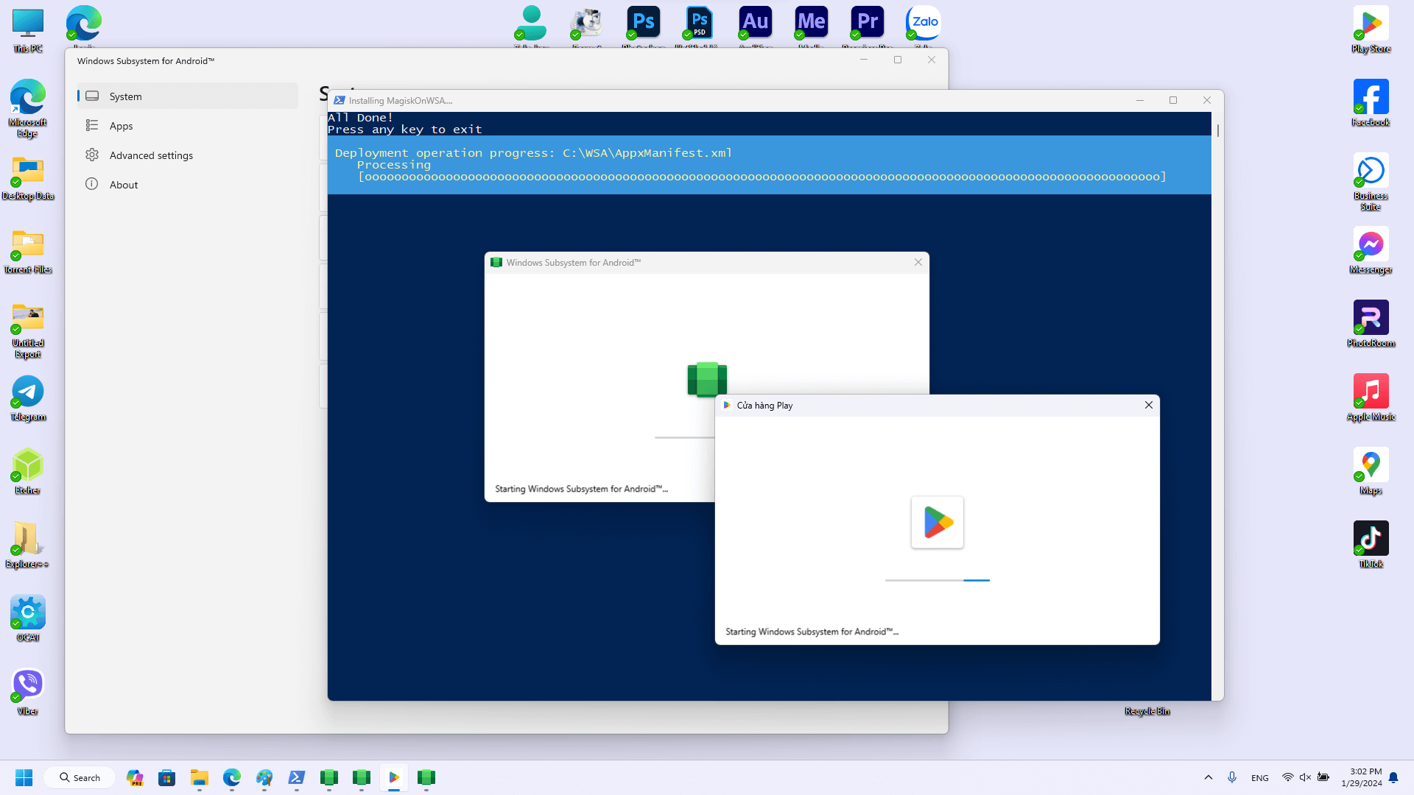1414x795 pixels.
Task: Open Explorer++ desktop icon
Action: click(x=28, y=545)
